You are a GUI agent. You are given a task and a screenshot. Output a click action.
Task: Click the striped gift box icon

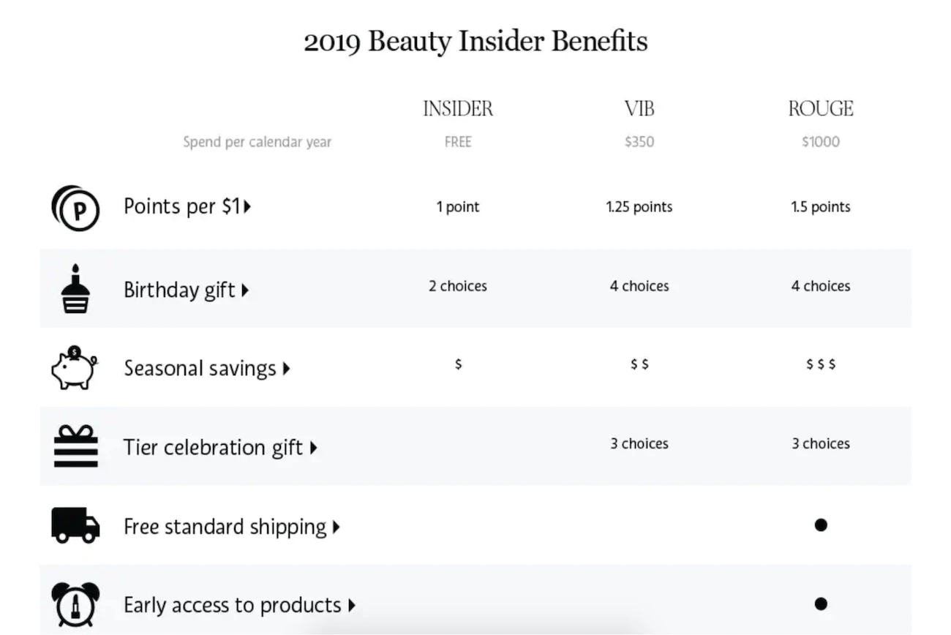[75, 446]
